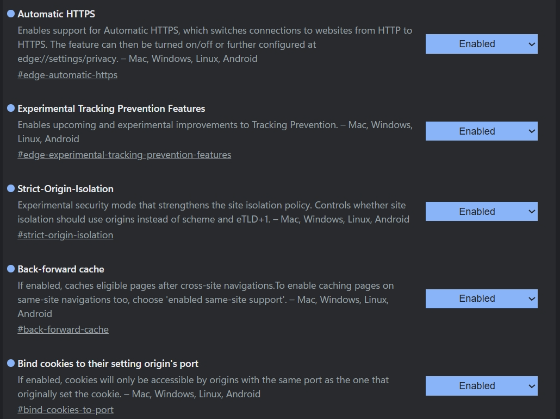Click the Bind cookies to origin's port title

click(x=108, y=364)
